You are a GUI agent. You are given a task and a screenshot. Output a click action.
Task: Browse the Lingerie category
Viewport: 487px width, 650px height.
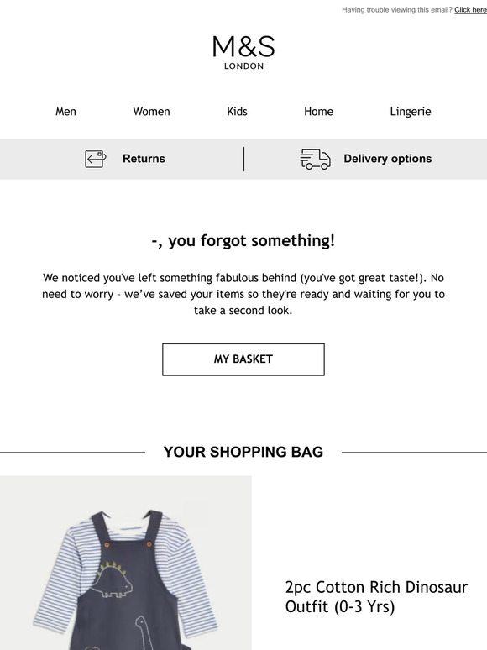tap(411, 112)
